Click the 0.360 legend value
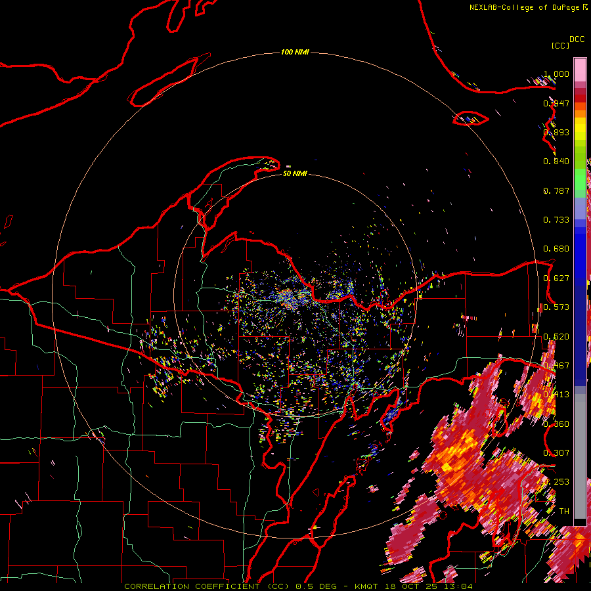The image size is (591, 591). tap(556, 424)
